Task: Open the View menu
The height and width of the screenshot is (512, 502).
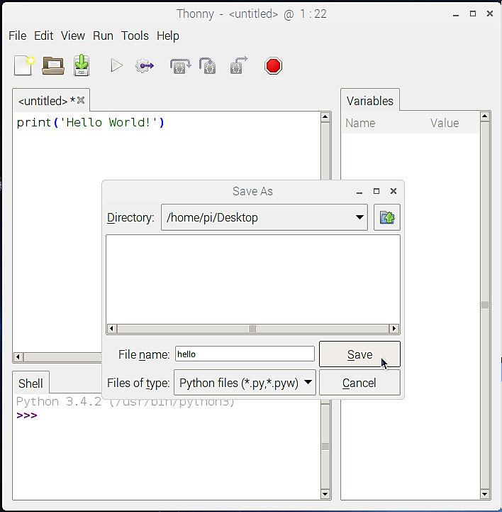Action: (73, 36)
